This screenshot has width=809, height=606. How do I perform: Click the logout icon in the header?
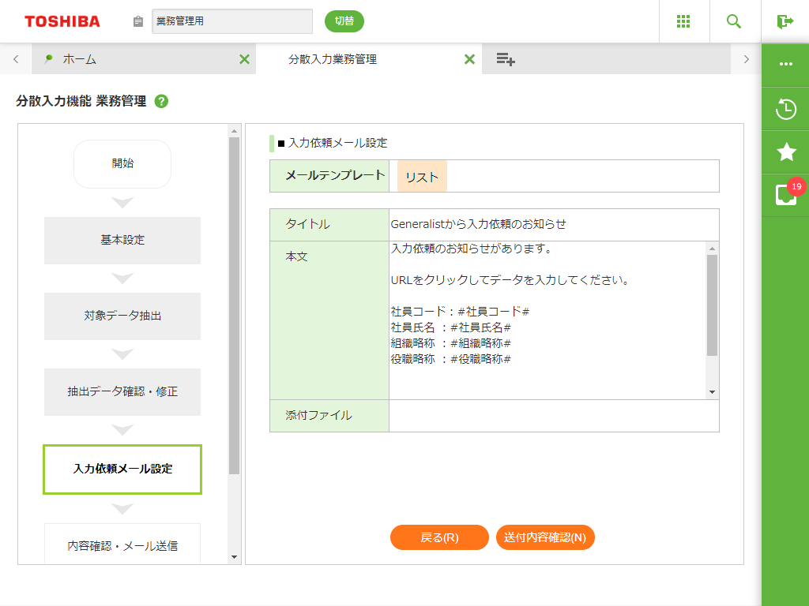coord(785,21)
